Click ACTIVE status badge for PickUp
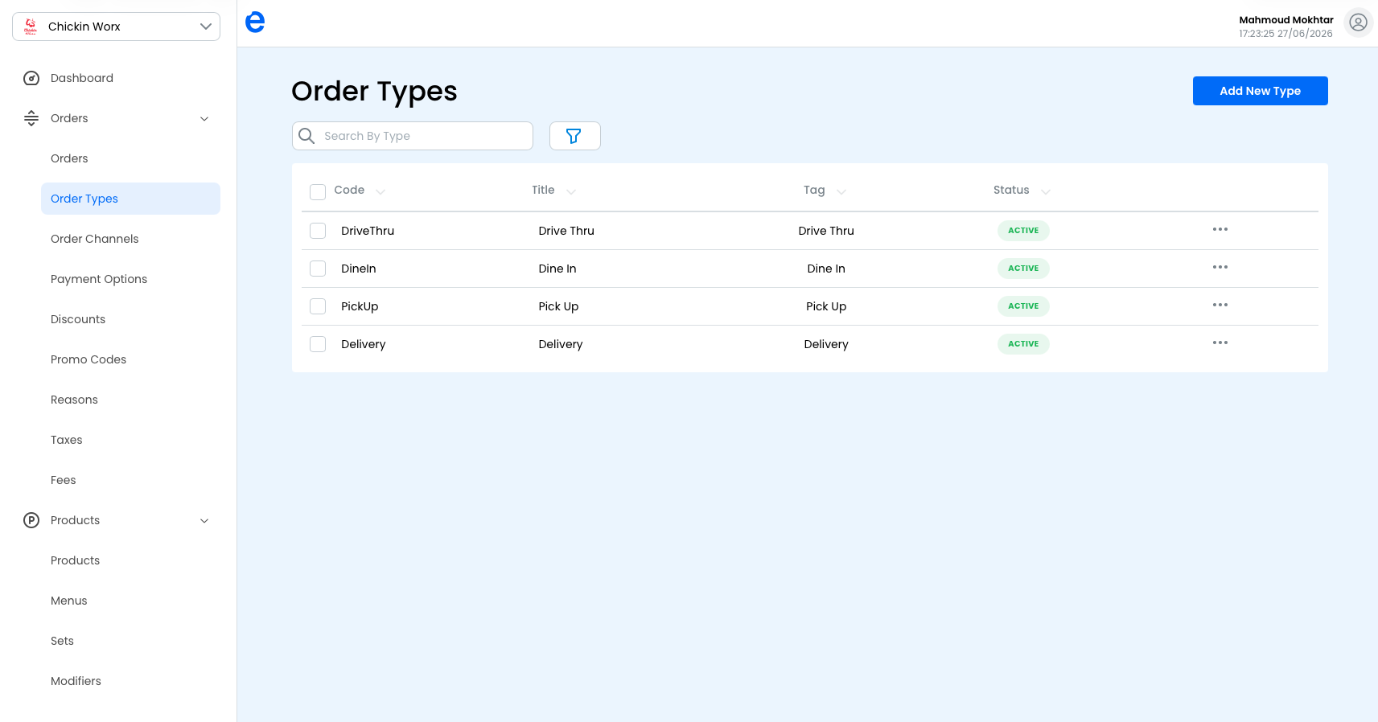1378x722 pixels. click(x=1023, y=306)
